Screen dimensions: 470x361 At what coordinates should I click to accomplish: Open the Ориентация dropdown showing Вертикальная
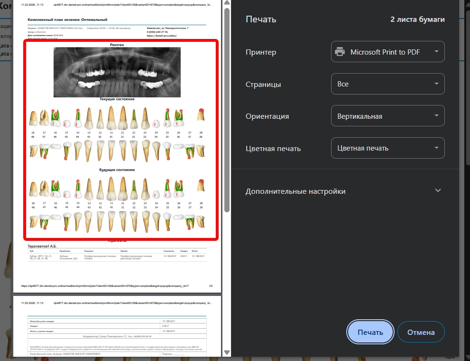387,116
